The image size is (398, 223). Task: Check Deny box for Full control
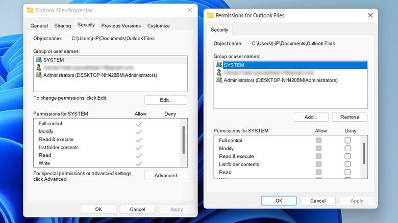347,141
